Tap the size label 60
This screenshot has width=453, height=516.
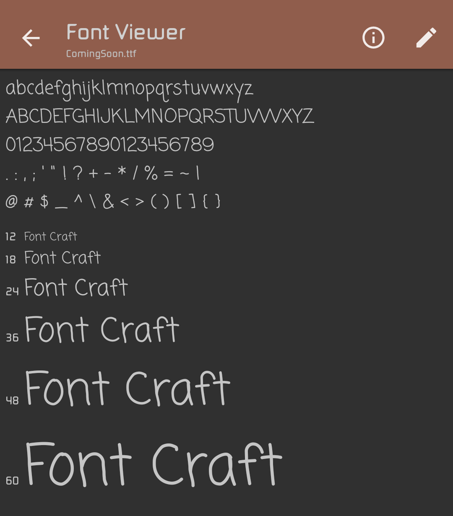click(12, 480)
